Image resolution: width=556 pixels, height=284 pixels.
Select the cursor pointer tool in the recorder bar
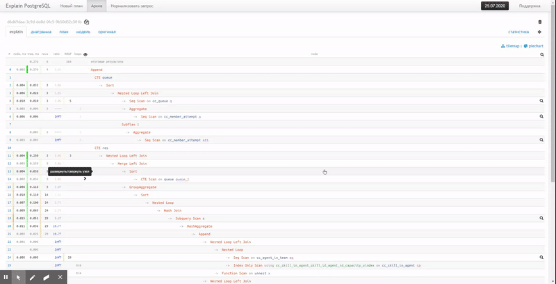[19, 277]
